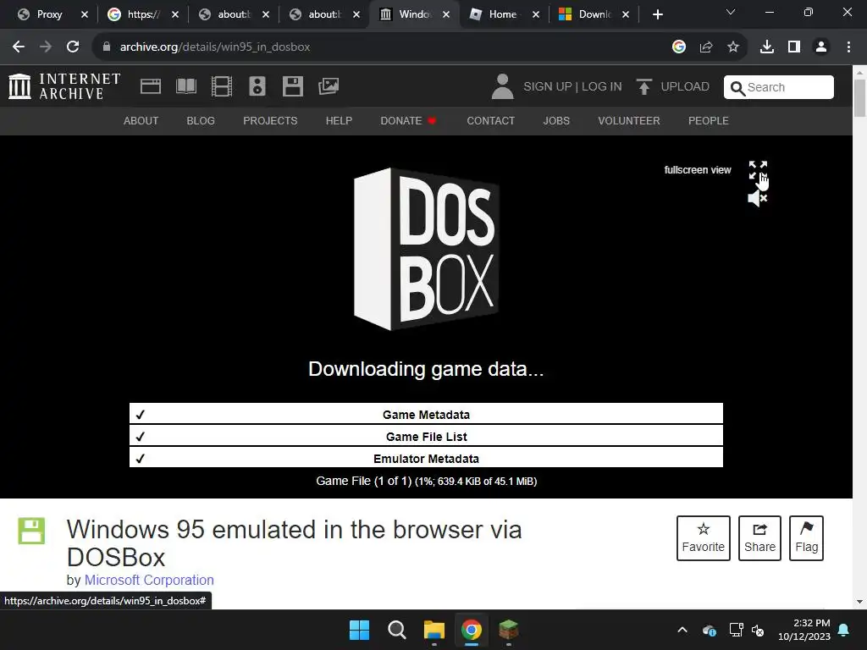Click the Favorite button
The height and width of the screenshot is (650, 867).
click(x=704, y=537)
